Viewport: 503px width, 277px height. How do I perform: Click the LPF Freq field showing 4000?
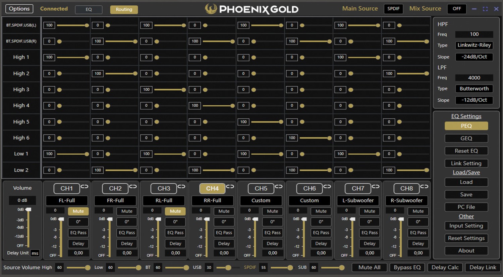pos(474,78)
